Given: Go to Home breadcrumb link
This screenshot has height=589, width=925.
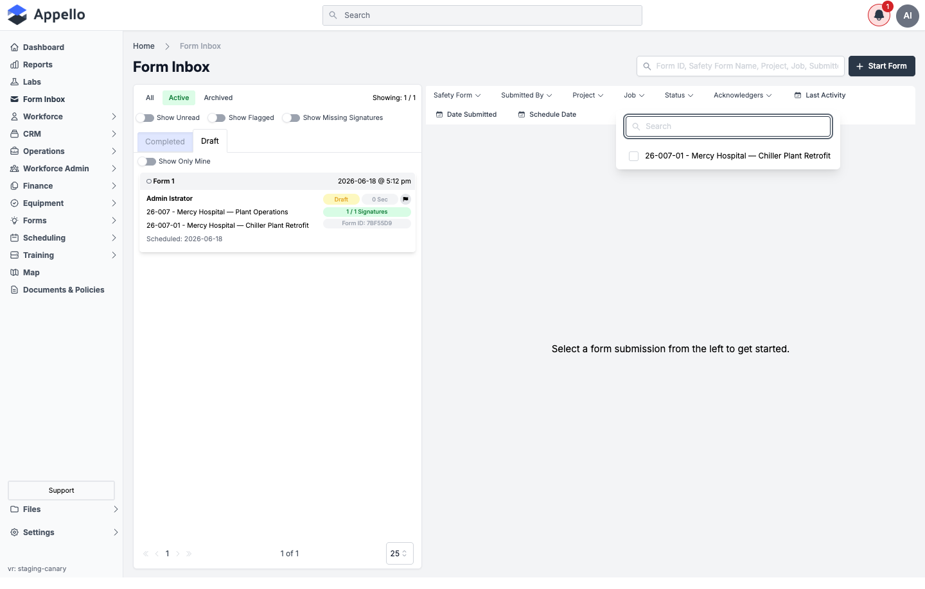Looking at the screenshot, I should click(x=144, y=46).
